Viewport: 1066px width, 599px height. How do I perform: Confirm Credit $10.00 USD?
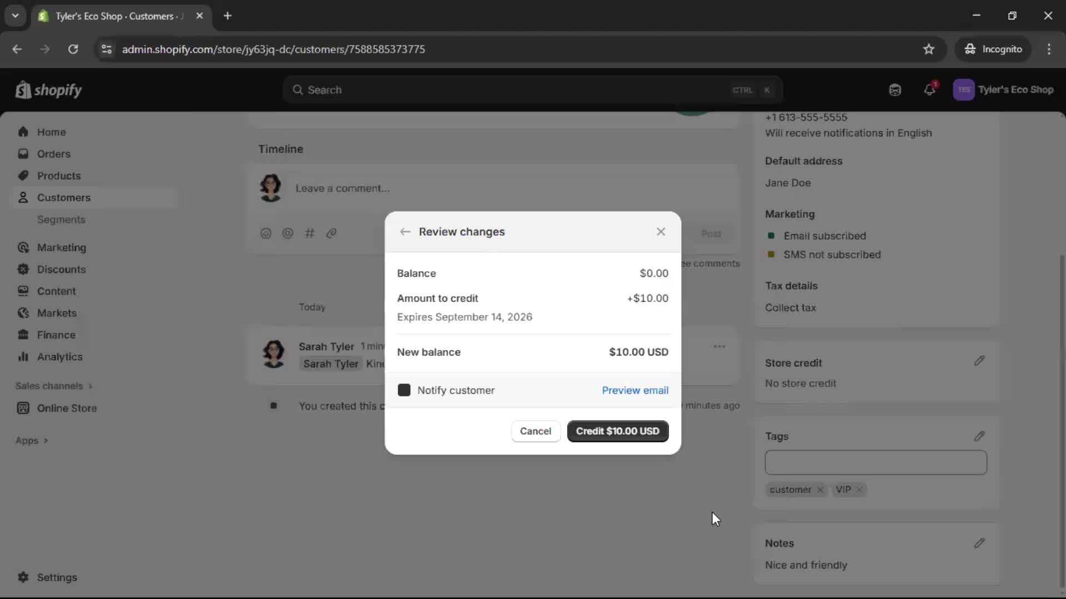(x=617, y=431)
